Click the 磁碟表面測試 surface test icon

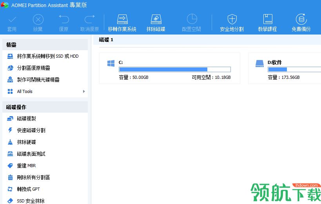[10, 154]
